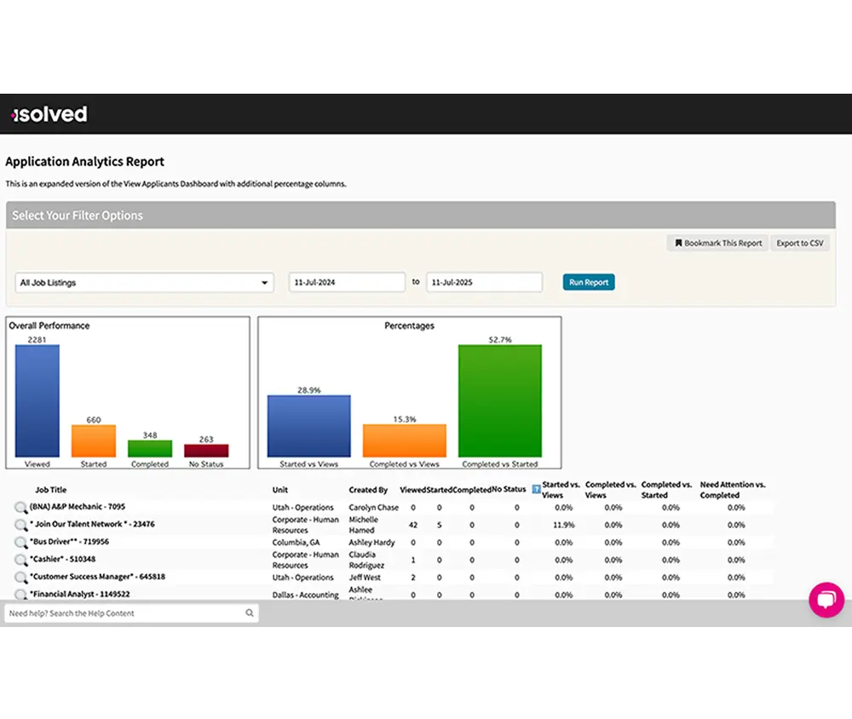The height and width of the screenshot is (719, 852).
Task: Click the bookmark flag icon on Bookmark This Report
Action: 679,243
